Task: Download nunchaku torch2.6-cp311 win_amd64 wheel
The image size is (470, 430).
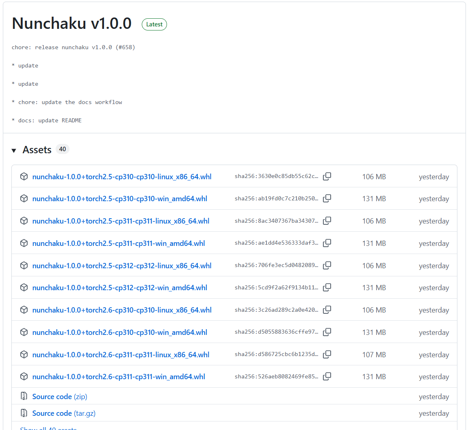Action: coord(119,377)
